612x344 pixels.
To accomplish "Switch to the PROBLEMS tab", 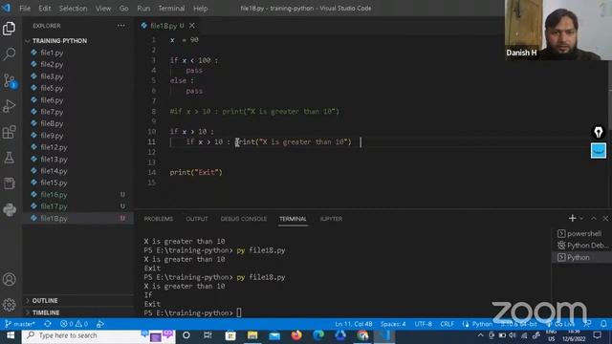I will point(158,219).
